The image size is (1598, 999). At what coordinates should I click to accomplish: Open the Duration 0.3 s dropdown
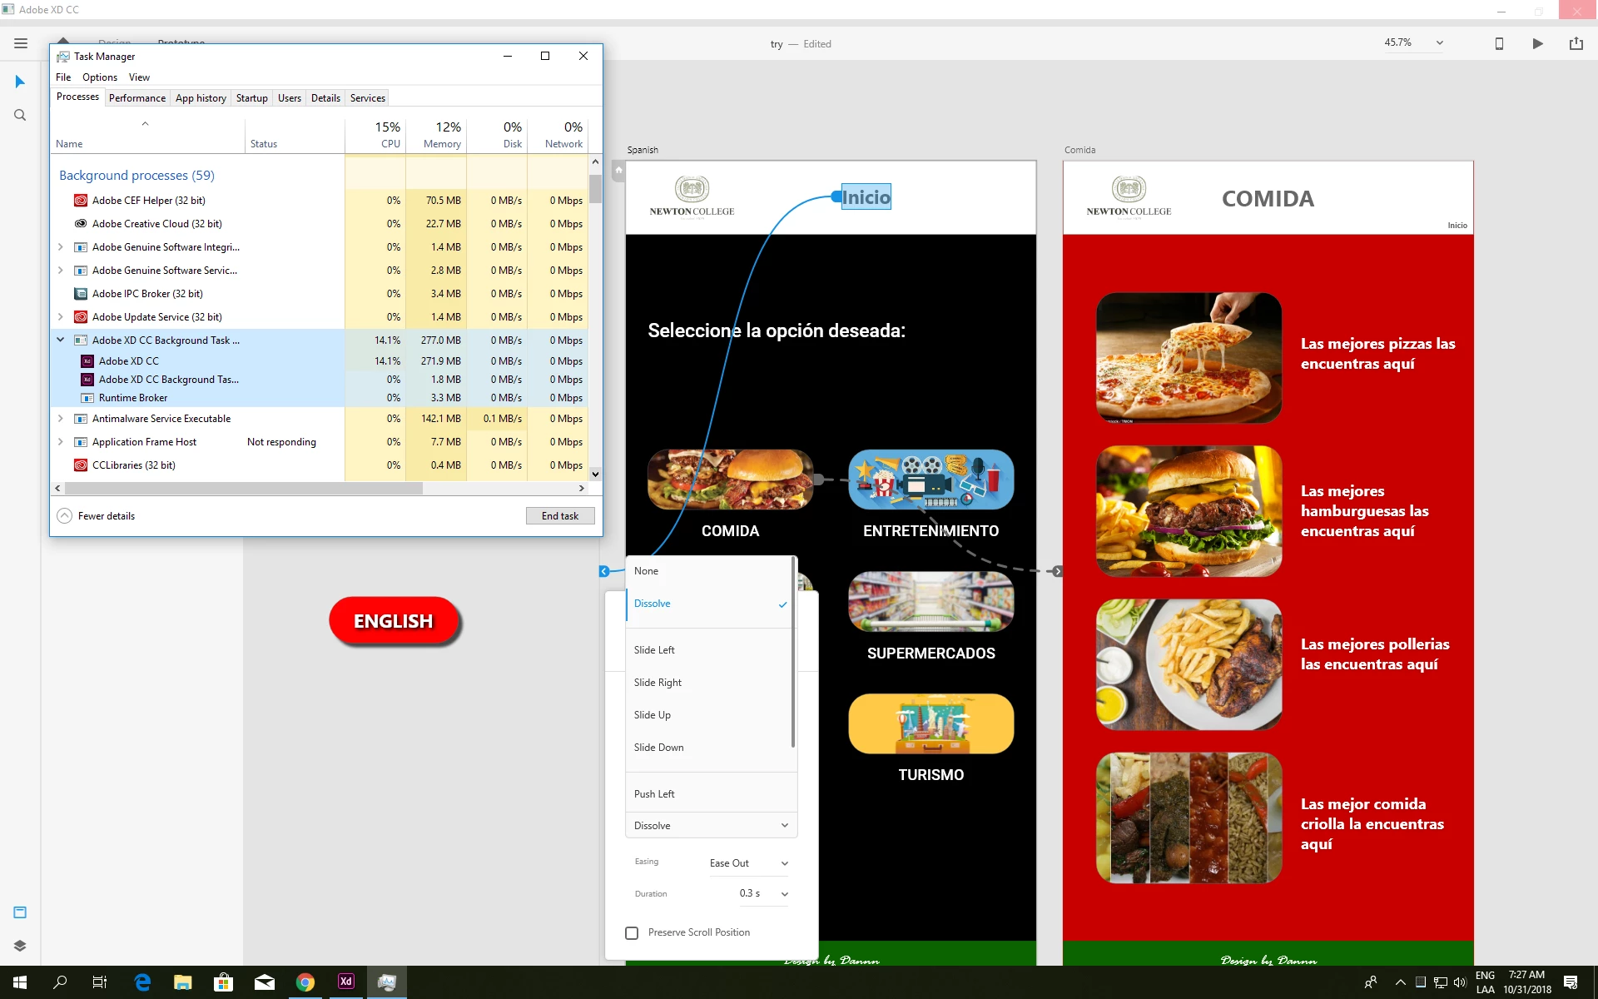tap(762, 893)
